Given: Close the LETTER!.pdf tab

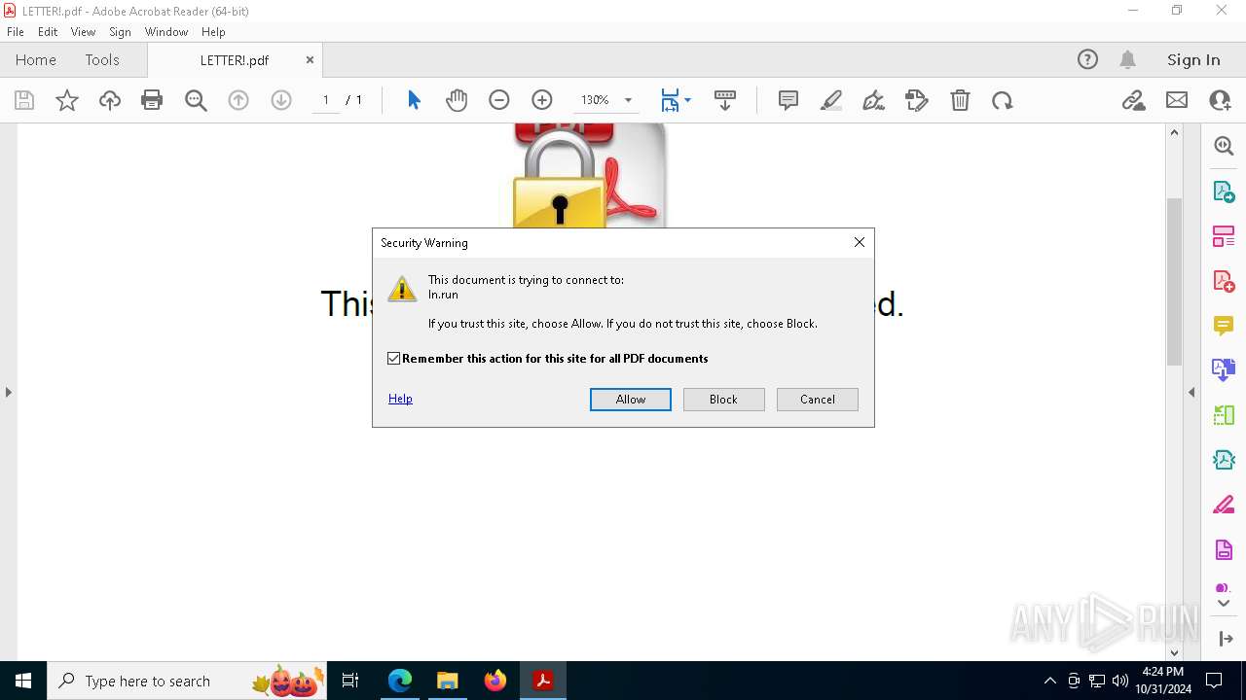Looking at the screenshot, I should pos(310,59).
